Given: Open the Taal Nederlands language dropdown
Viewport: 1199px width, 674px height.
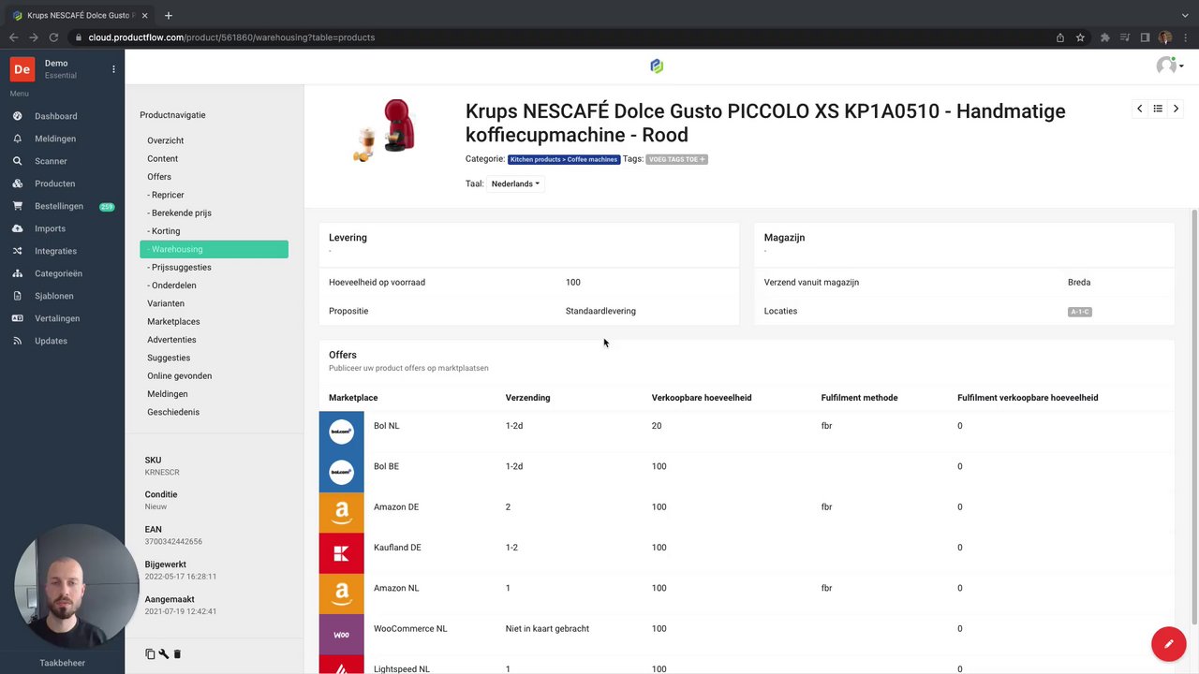Looking at the screenshot, I should click(x=515, y=183).
